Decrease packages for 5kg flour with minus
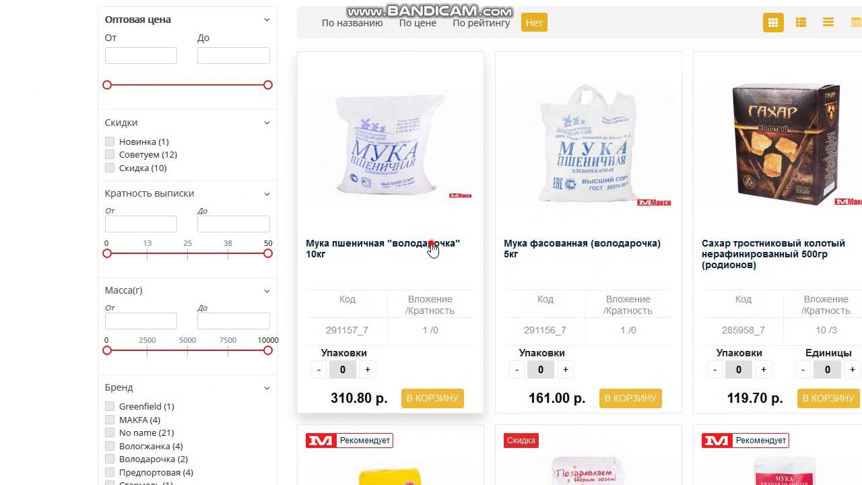Image resolution: width=862 pixels, height=485 pixels. tap(517, 369)
